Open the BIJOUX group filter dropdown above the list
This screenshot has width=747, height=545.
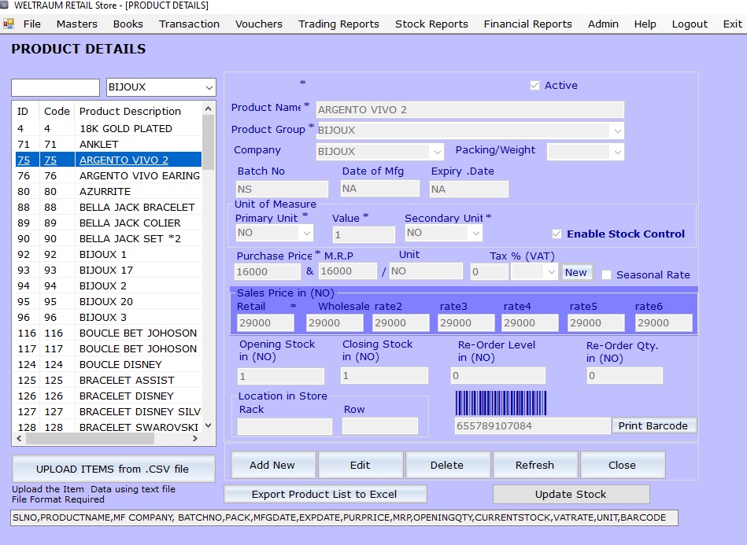click(209, 87)
